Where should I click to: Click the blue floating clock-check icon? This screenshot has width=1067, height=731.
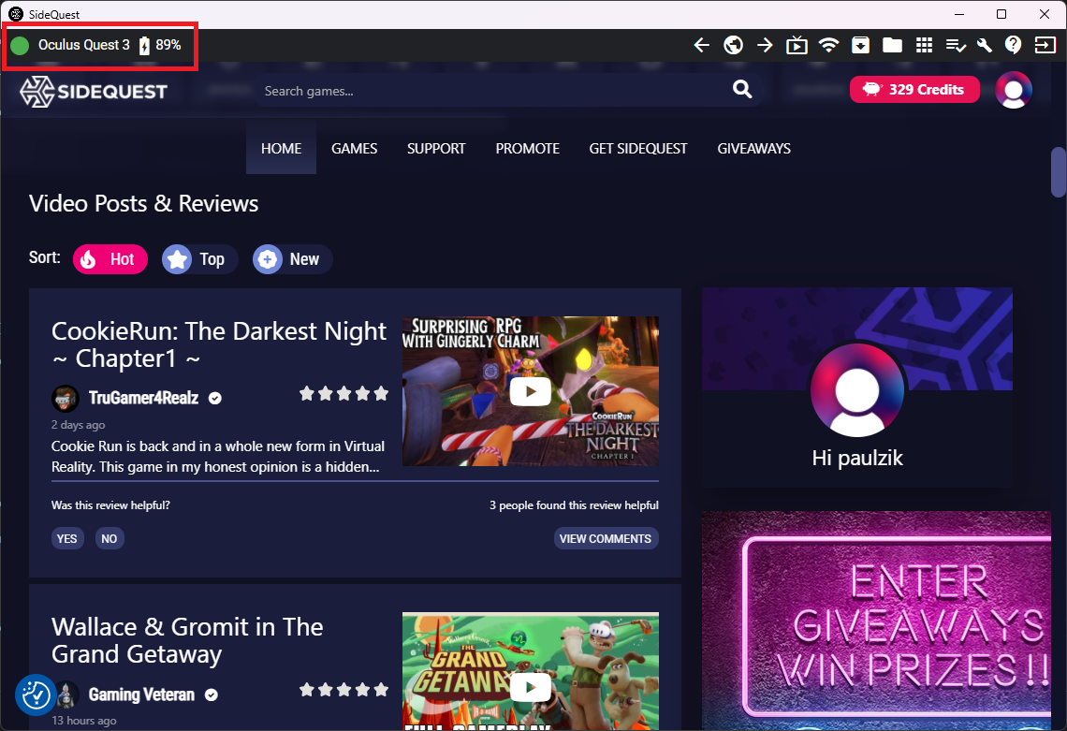(37, 694)
